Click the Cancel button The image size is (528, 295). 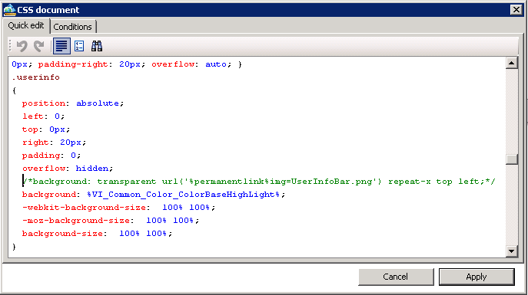click(396, 277)
